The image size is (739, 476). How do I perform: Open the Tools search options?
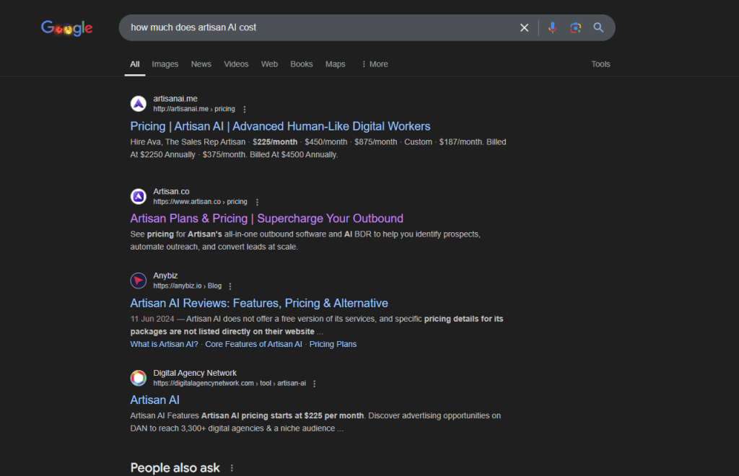600,64
